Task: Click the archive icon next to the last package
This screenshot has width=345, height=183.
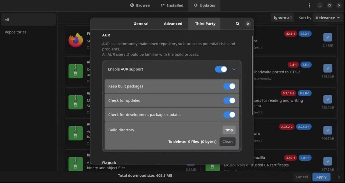Action: (75, 164)
